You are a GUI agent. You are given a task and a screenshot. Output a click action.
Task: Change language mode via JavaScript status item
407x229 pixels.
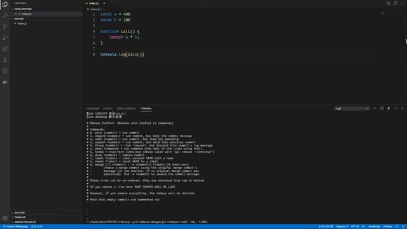374,226
